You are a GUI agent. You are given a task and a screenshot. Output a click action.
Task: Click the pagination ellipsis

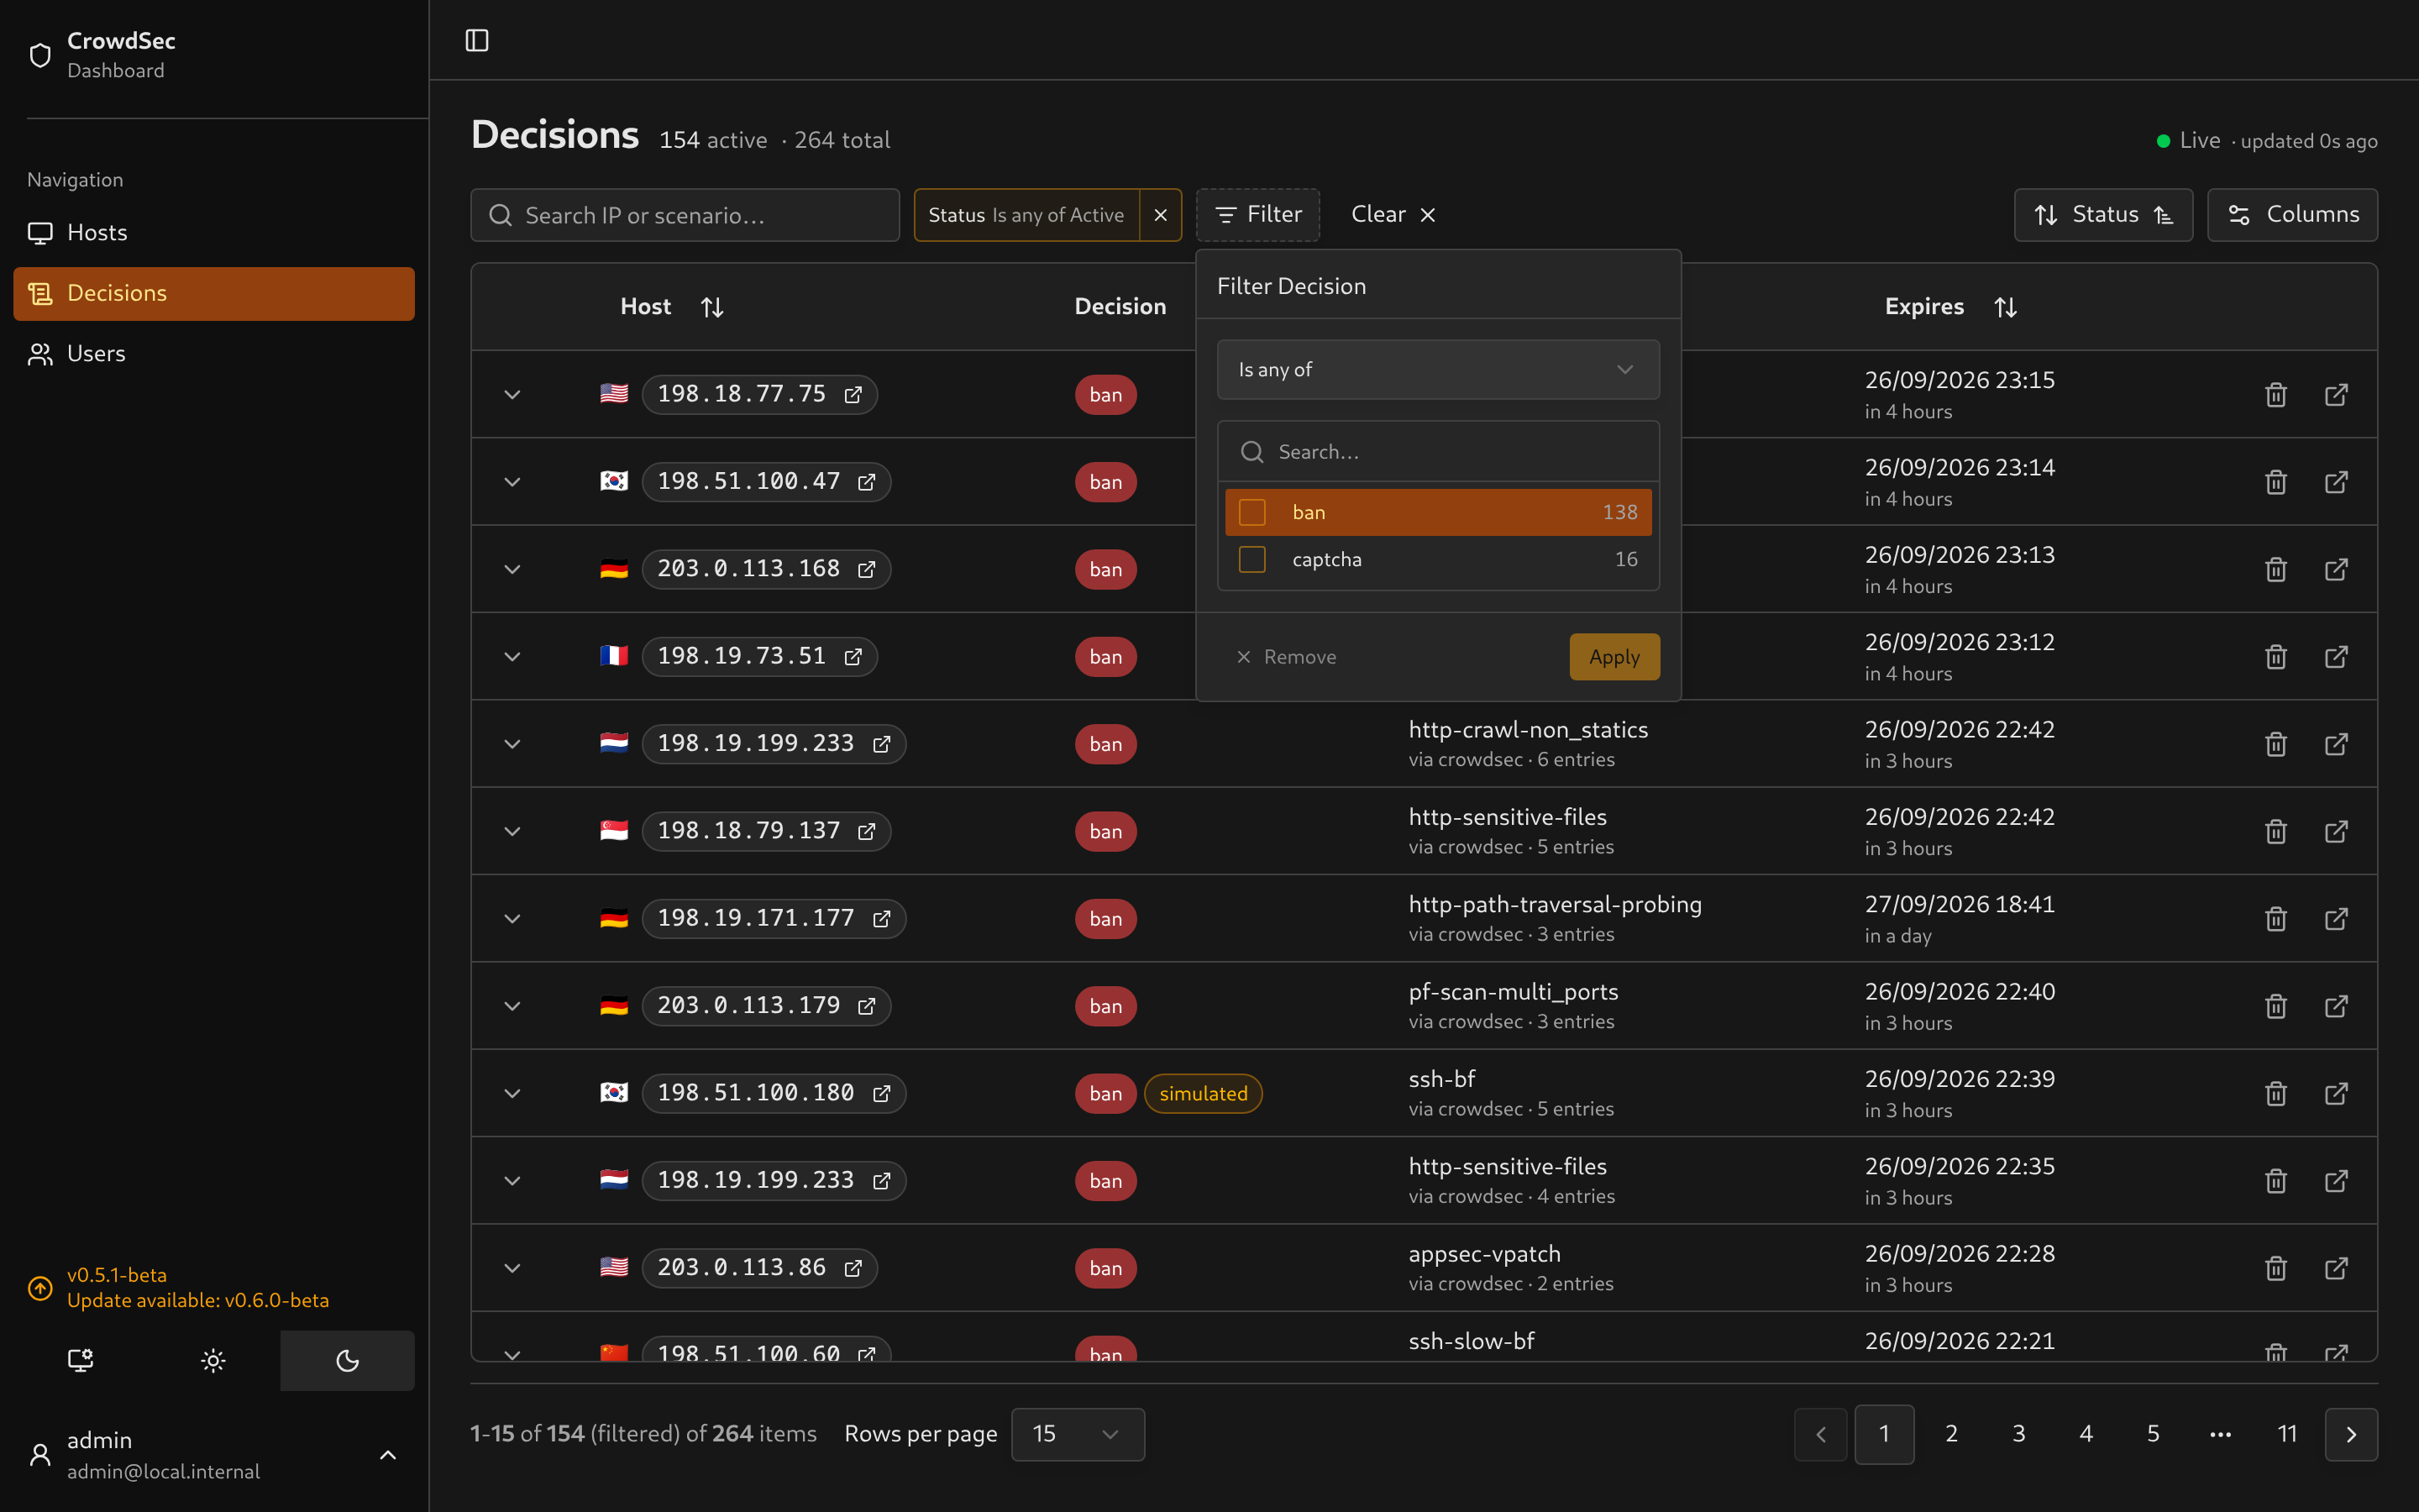(x=2220, y=1434)
